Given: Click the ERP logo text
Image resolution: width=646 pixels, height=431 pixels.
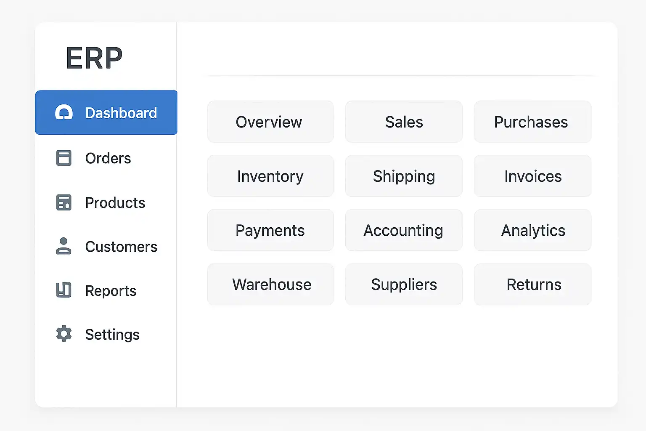Looking at the screenshot, I should point(94,58).
